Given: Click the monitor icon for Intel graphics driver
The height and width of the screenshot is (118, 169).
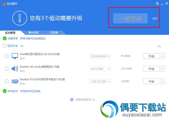Looking at the screenshot, I should click(15, 56).
